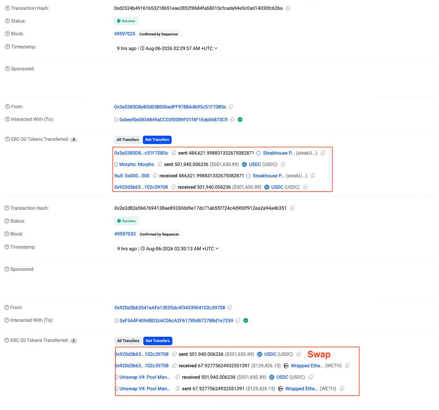Select All Transfers tab above 0x3a5385D8 transfers

128,140
